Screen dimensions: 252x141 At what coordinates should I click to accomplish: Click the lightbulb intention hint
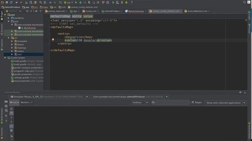53,40
